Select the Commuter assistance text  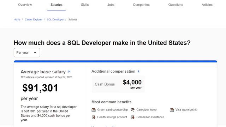[x=150, y=117]
